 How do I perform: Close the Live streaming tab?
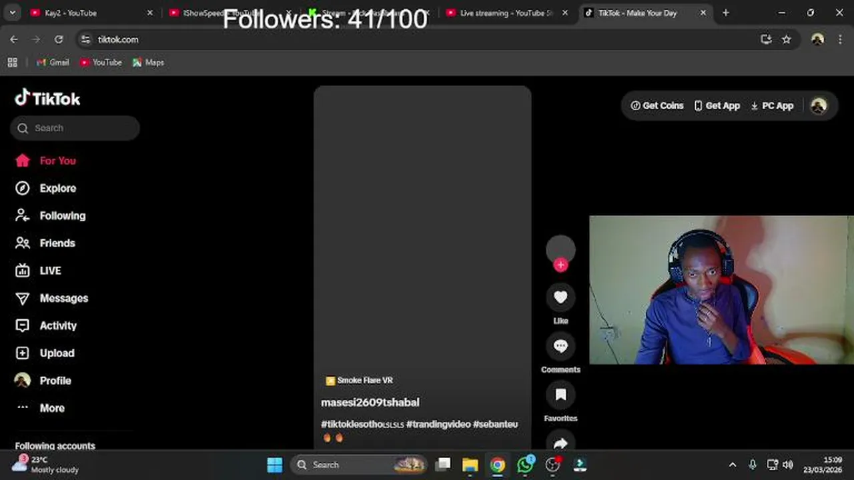click(x=565, y=13)
